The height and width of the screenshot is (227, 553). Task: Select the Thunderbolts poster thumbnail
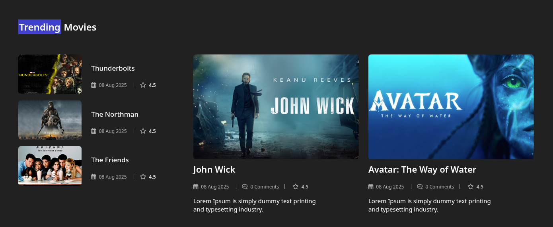[x=50, y=74]
